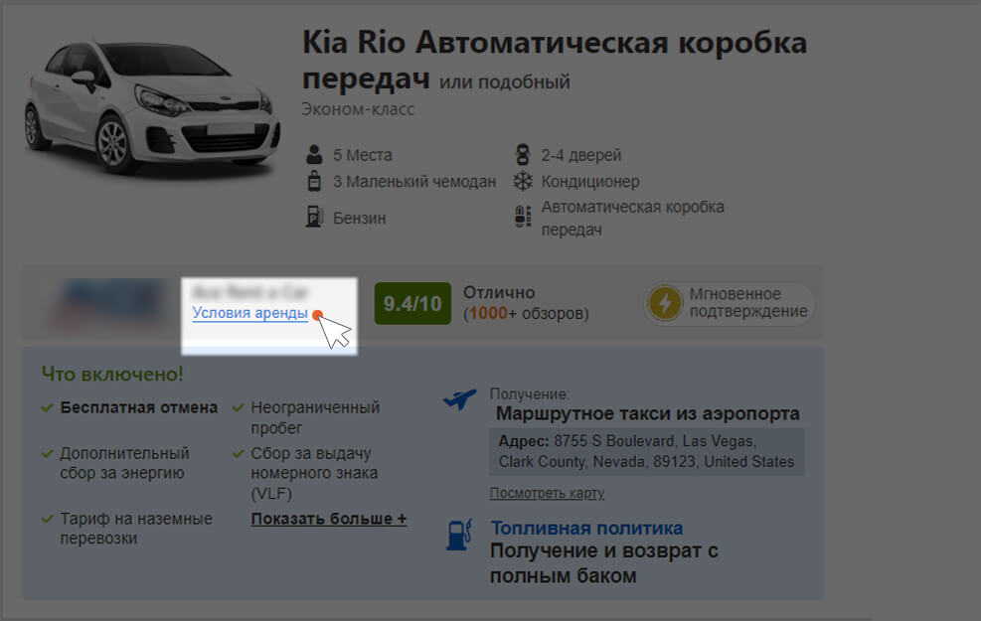This screenshot has width=981, height=621.
Task: Click the checkmark beside Неограниченный пробег
Action: (238, 407)
